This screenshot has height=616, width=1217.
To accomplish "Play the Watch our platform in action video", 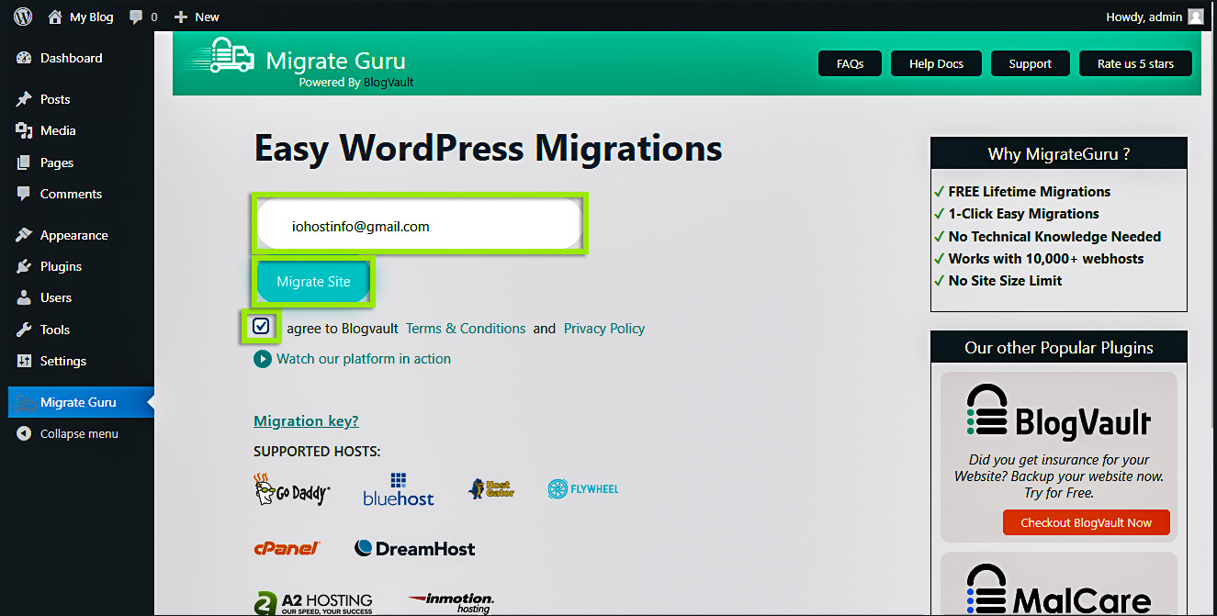I will point(263,358).
